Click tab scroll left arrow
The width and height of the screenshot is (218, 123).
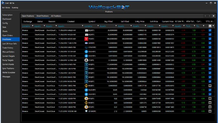(x=205, y=16)
